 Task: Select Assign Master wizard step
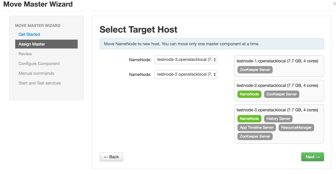(46, 44)
